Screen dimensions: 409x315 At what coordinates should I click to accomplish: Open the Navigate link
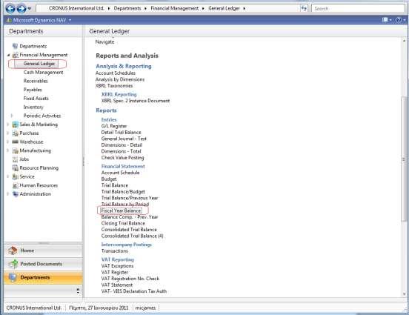(104, 42)
